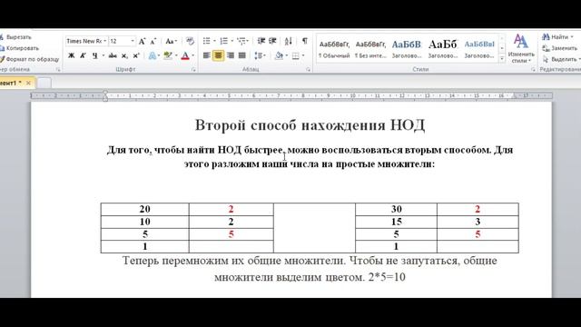Open the font color dropdown arrow
Image resolution: width=581 pixels, height=327 pixels.
192,55
